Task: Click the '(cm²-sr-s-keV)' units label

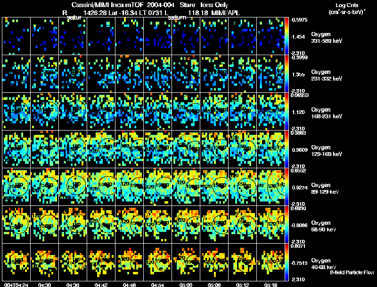Action: pyautogui.click(x=346, y=12)
